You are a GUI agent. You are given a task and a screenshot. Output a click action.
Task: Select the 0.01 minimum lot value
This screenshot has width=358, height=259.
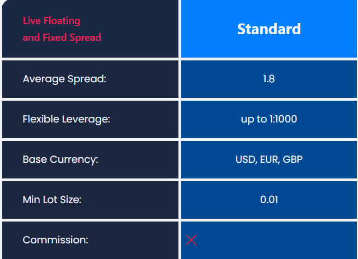tap(268, 200)
